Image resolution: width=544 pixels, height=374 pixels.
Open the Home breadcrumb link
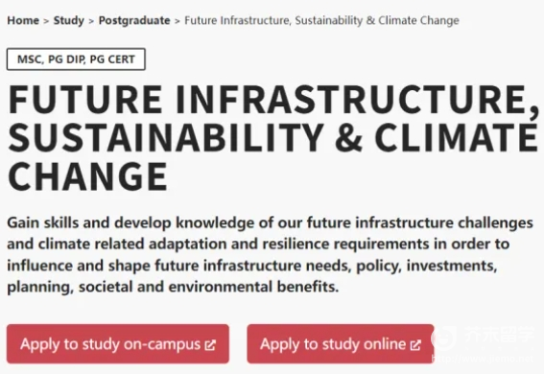[23, 20]
